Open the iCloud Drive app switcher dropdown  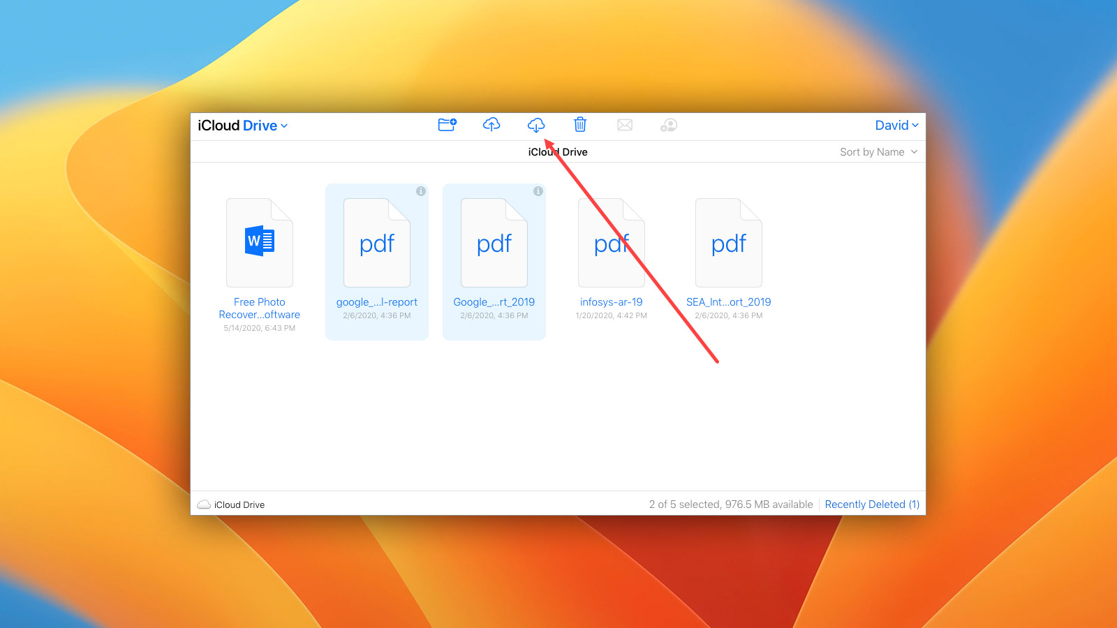pos(243,126)
